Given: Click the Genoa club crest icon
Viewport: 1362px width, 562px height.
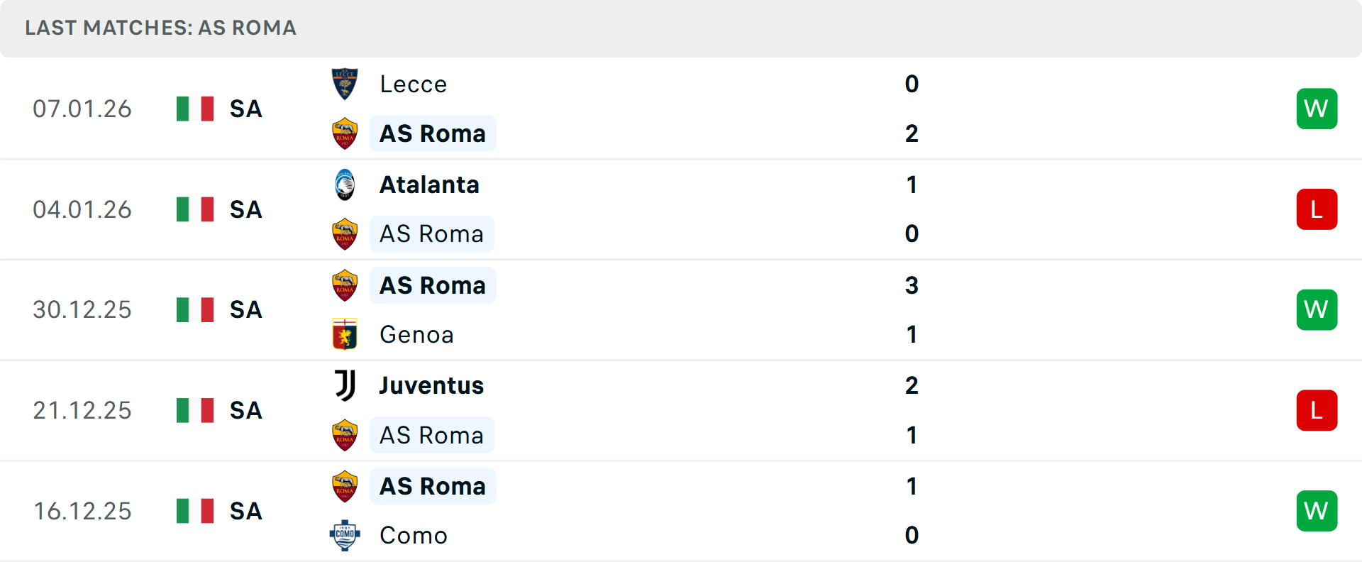Looking at the screenshot, I should pyautogui.click(x=345, y=334).
